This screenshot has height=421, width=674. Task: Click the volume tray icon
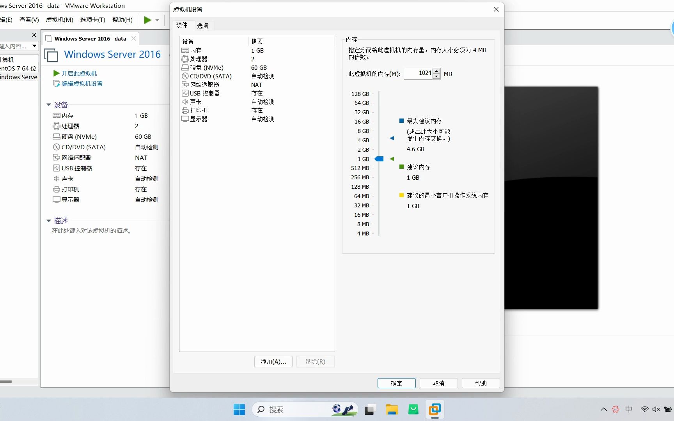click(x=656, y=409)
